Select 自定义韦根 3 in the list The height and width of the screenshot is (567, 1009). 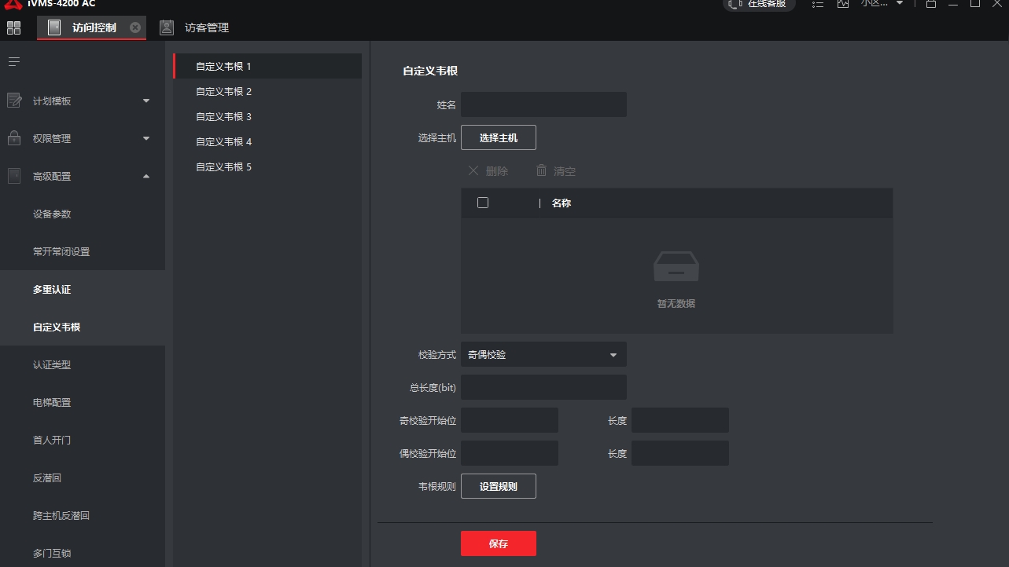coord(267,116)
